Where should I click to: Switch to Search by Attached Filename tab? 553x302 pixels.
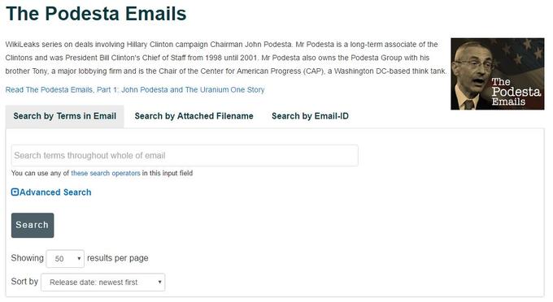pos(194,116)
